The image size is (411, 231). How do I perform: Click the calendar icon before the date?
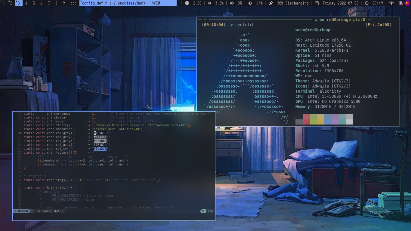point(317,3)
